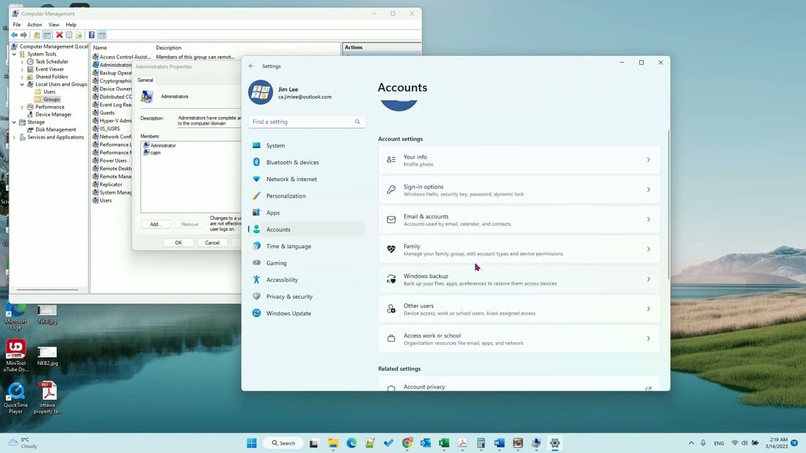The height and width of the screenshot is (453, 806).
Task: Expand the Performance tree node
Action: (x=22, y=107)
